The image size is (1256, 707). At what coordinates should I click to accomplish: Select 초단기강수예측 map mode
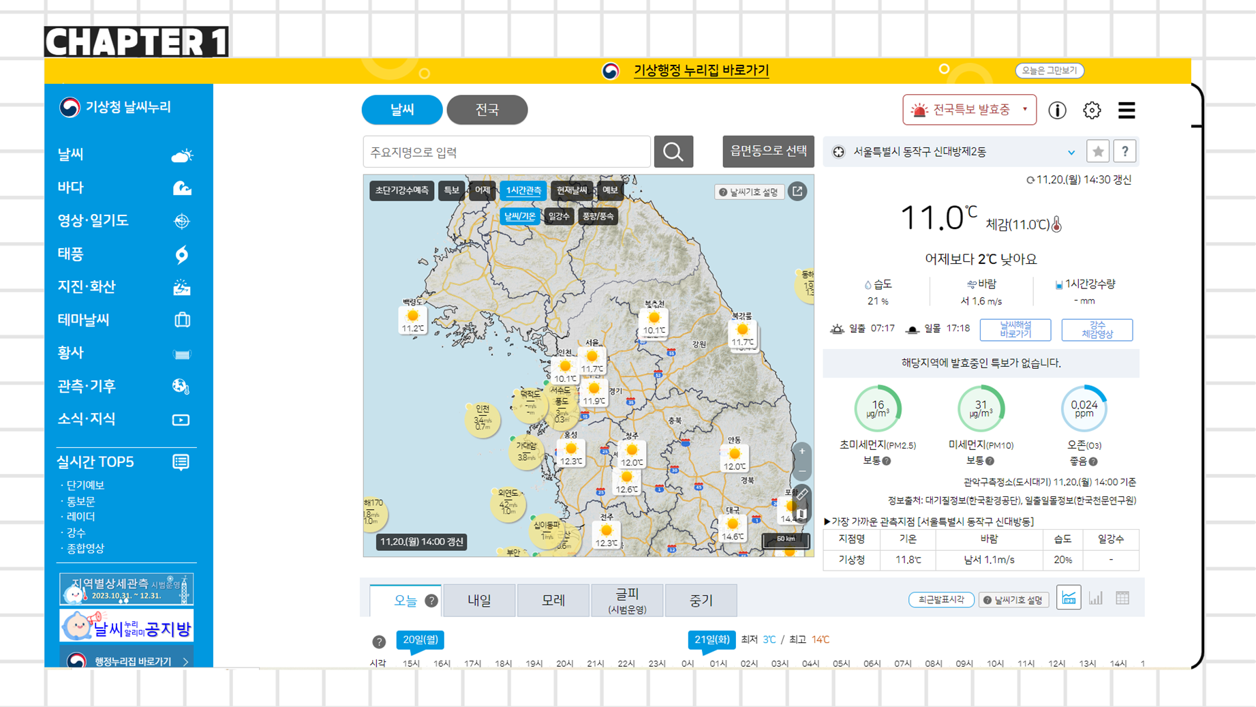click(x=402, y=190)
